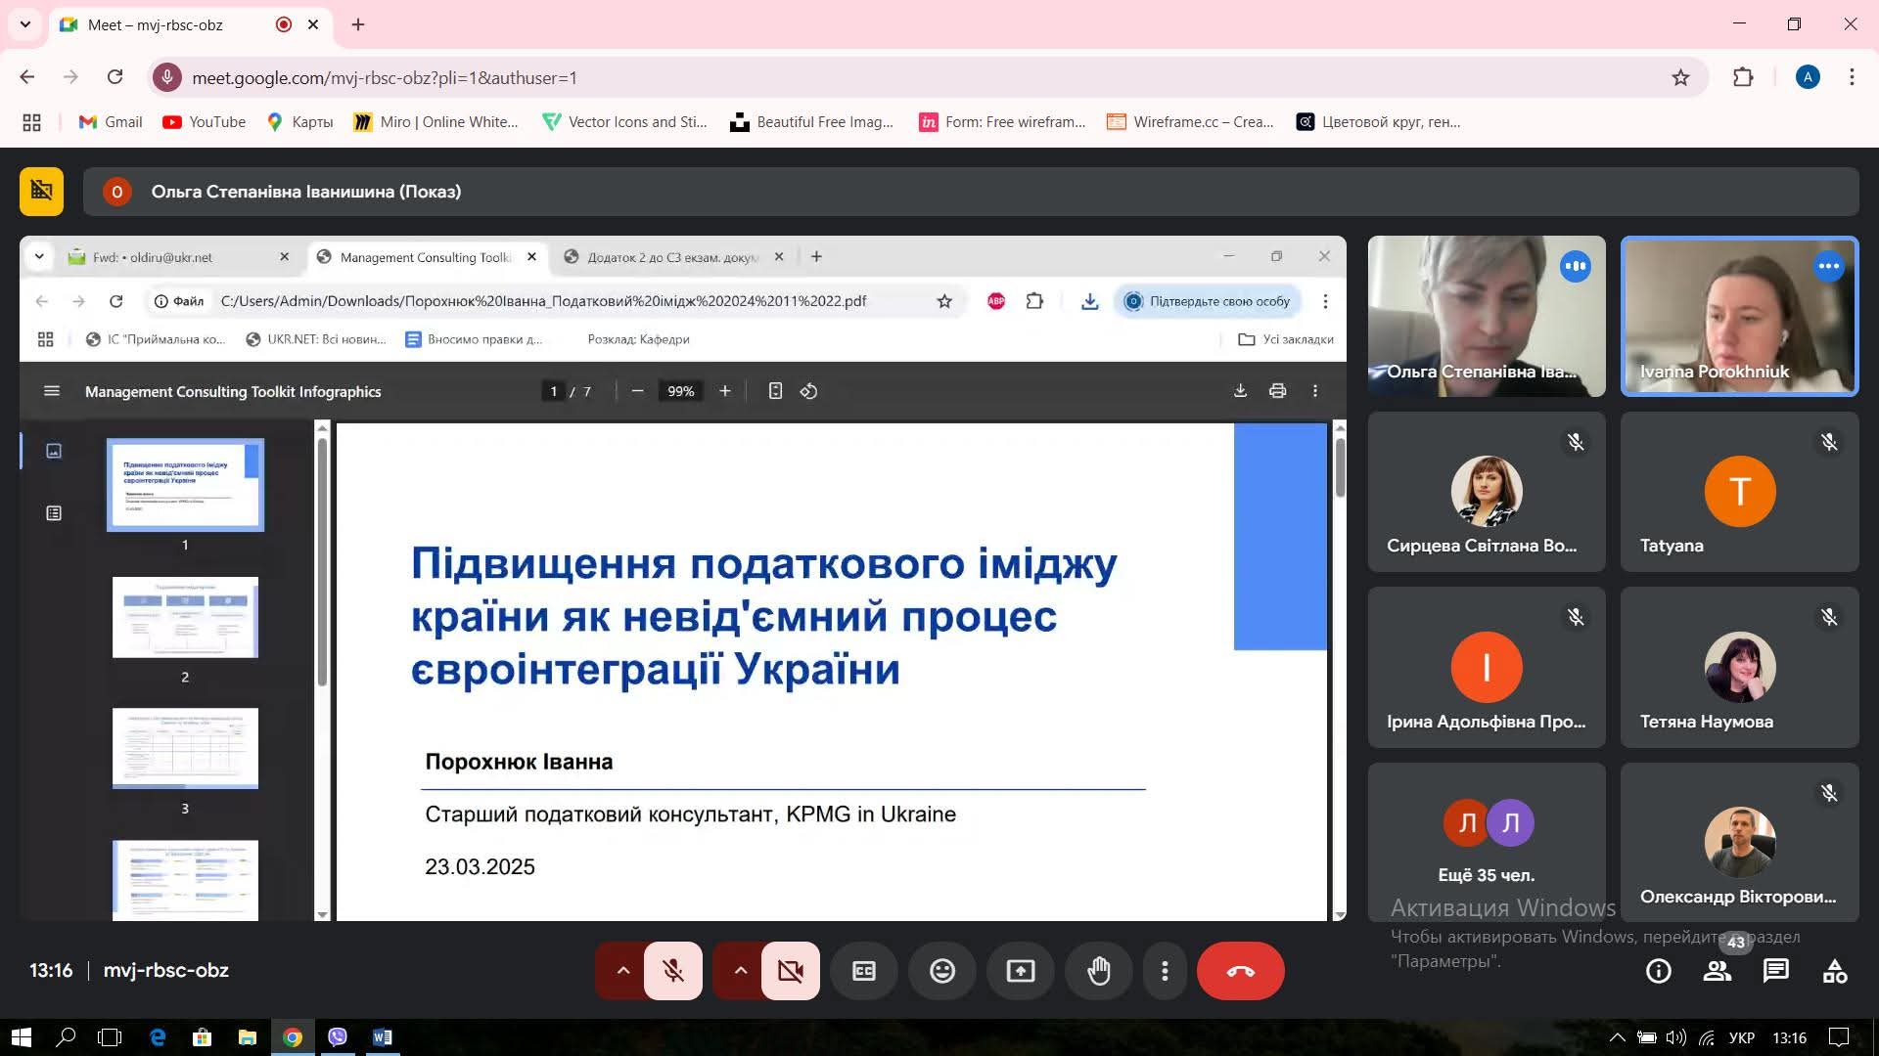1879x1056 pixels.
Task: Toggle closed captions button
Action: pos(864,971)
